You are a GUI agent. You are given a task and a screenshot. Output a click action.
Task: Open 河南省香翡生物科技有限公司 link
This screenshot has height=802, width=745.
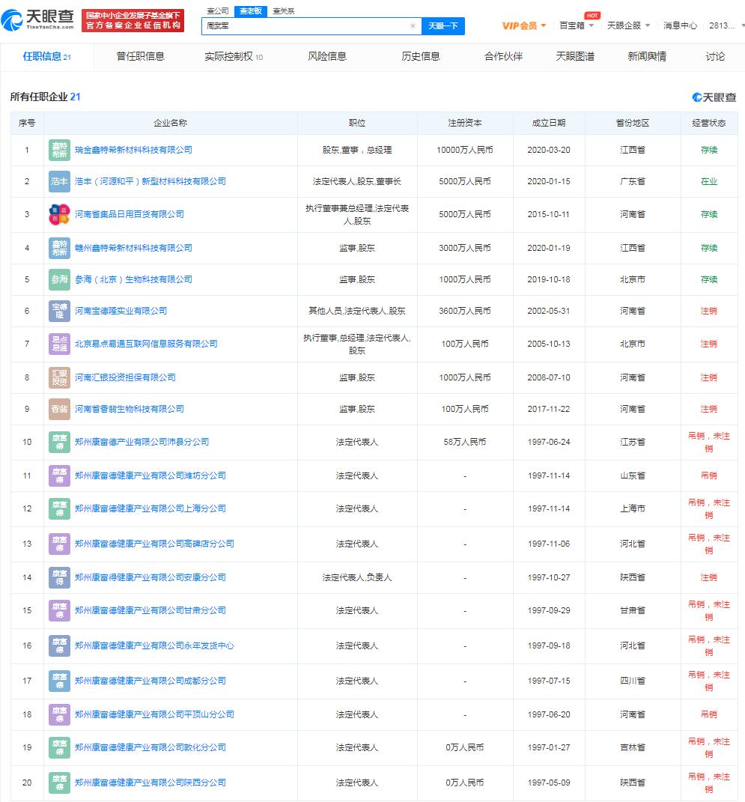pos(130,409)
